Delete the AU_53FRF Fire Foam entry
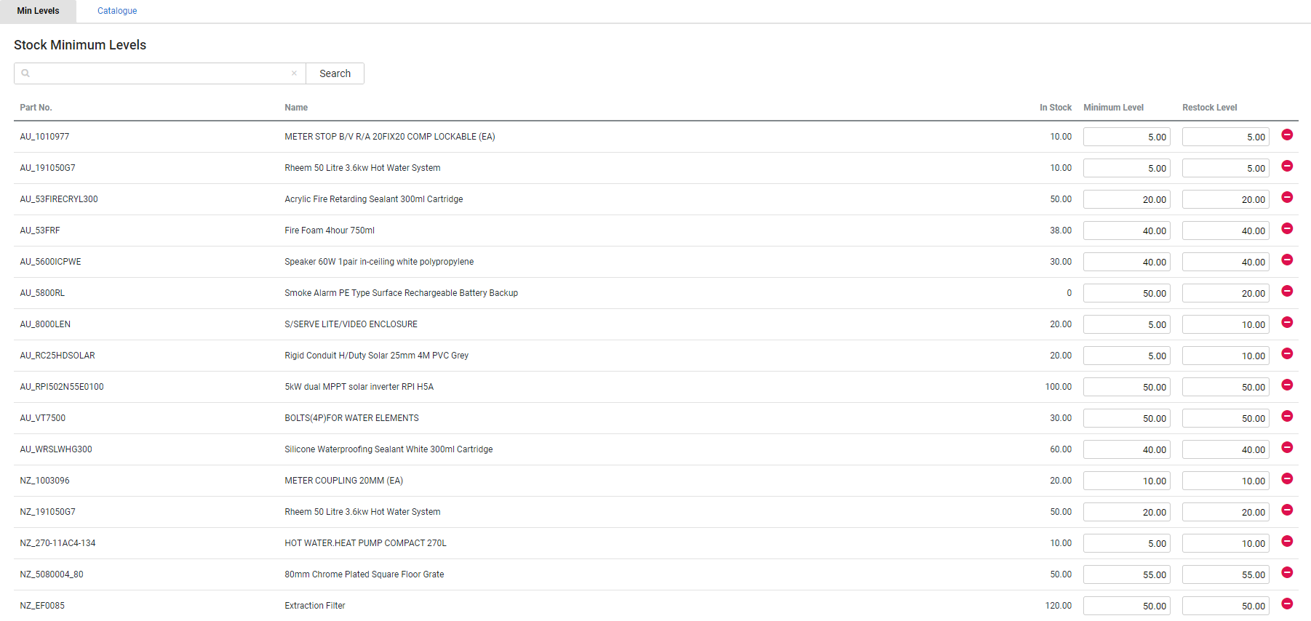Screen dimensions: 1311x621 click(1287, 228)
